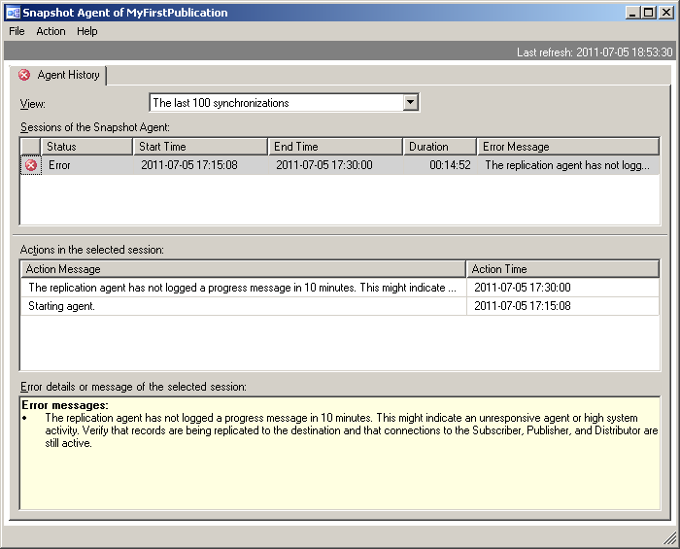The width and height of the screenshot is (680, 549).
Task: Sort sessions by End Time column header
Action: (335, 147)
